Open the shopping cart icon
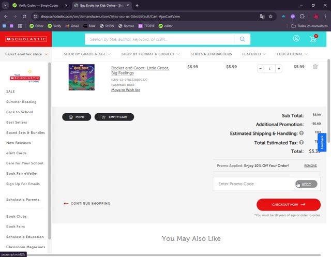331x257 pixels. click(x=313, y=39)
